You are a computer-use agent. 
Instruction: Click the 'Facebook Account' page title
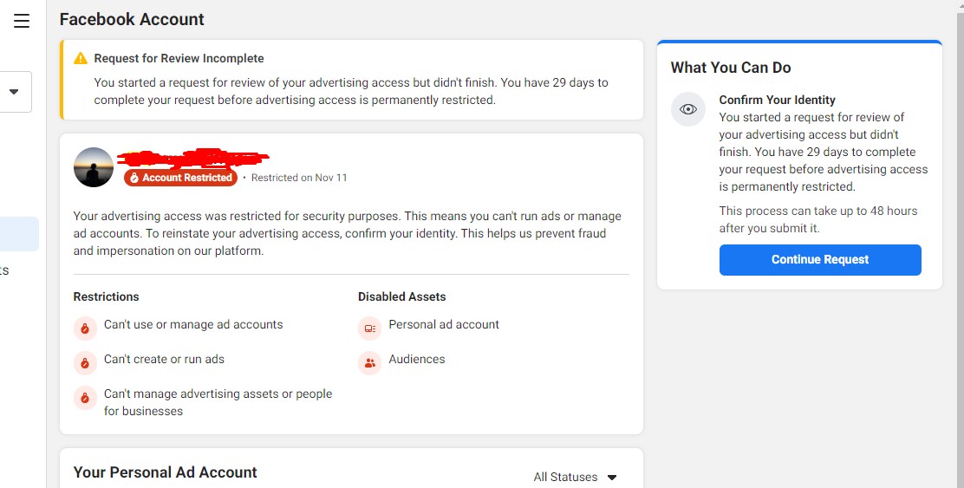pyautogui.click(x=132, y=20)
